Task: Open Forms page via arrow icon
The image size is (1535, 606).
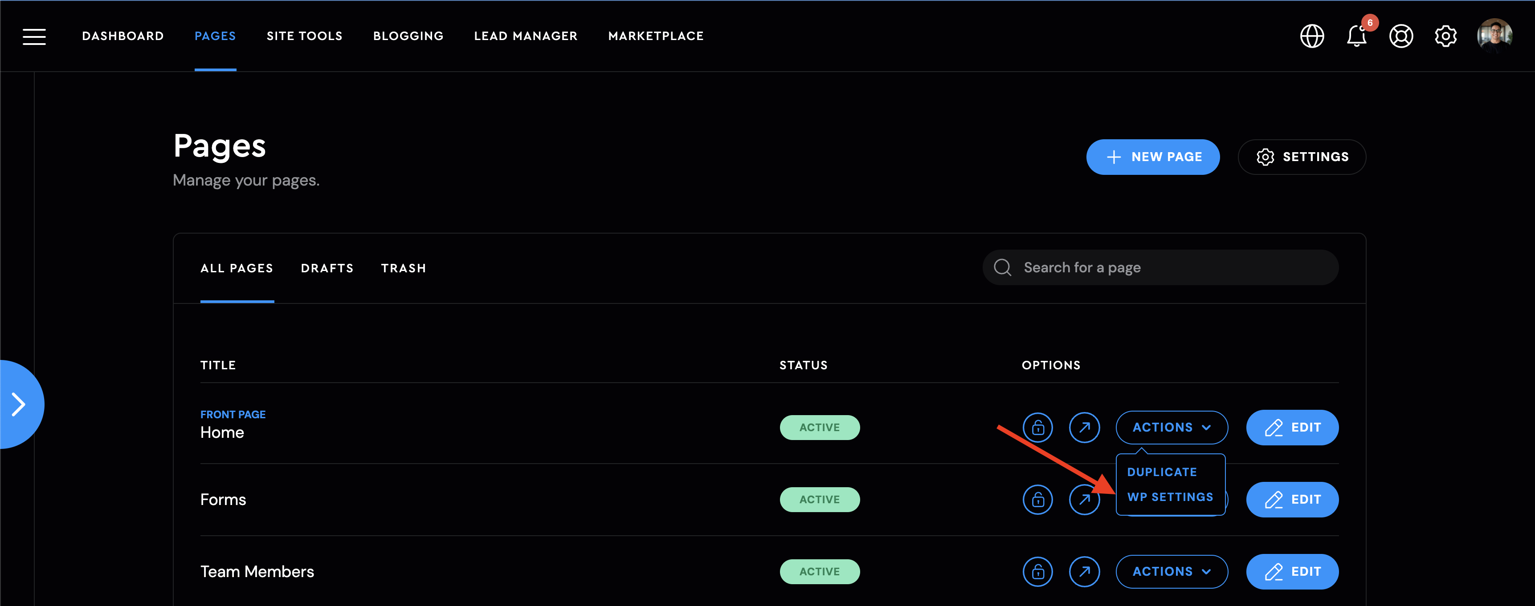Action: 1084,500
